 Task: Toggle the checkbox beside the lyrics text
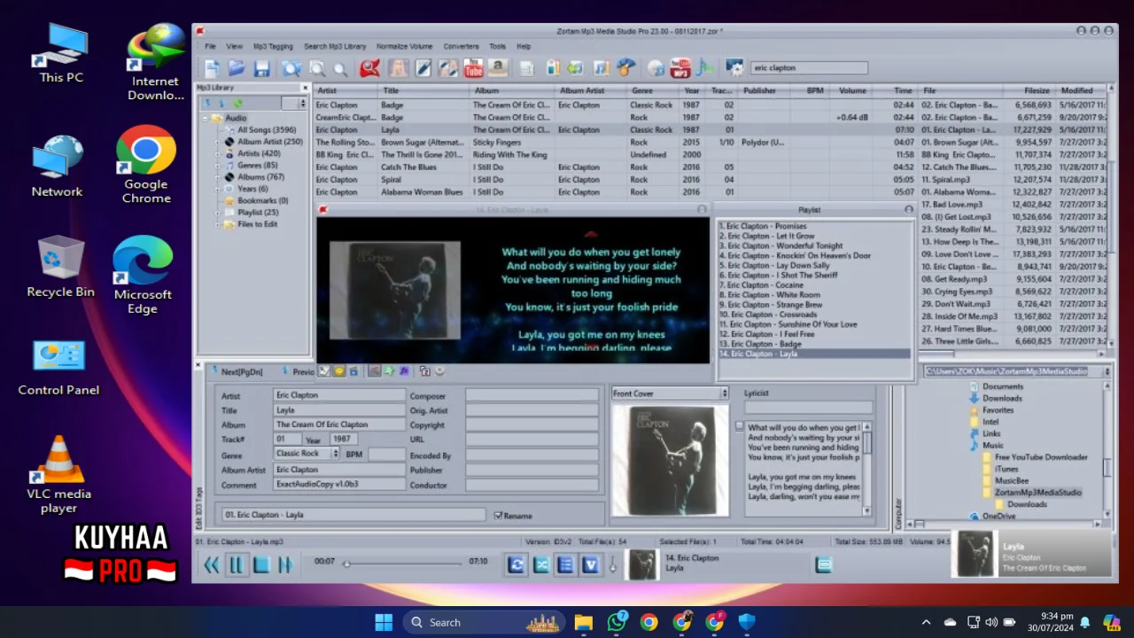(740, 426)
